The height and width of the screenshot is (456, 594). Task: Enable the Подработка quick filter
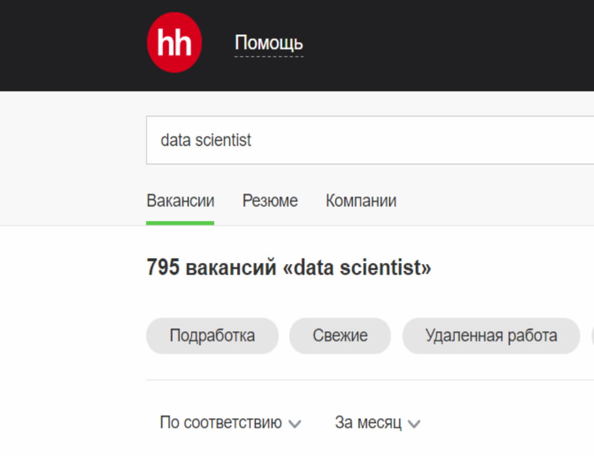tap(212, 336)
